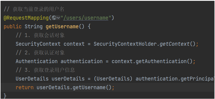Click the return keyword
This screenshot has height=99, width=215.
point(25,87)
